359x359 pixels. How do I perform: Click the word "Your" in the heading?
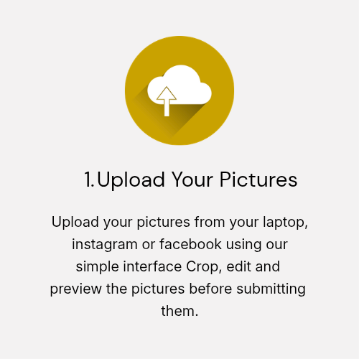(192, 179)
